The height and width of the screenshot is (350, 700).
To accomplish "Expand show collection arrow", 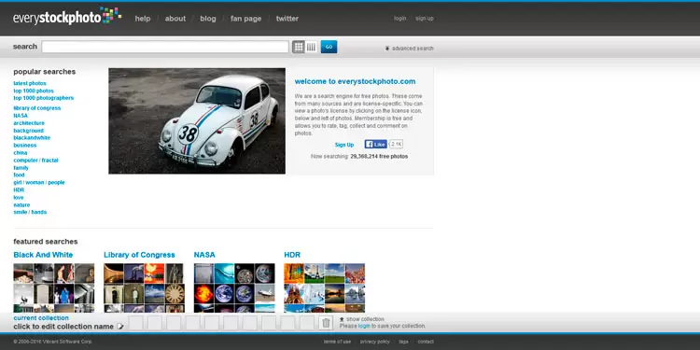I will click(342, 319).
